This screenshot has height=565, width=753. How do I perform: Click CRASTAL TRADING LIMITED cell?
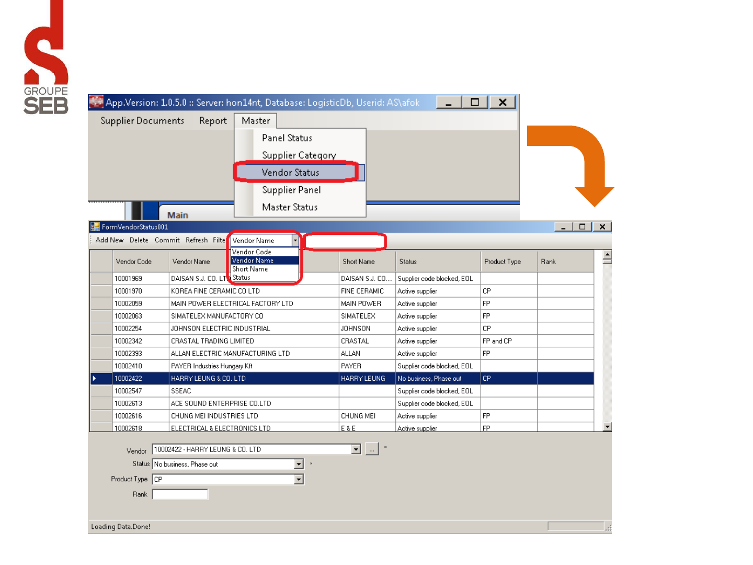tap(254, 341)
